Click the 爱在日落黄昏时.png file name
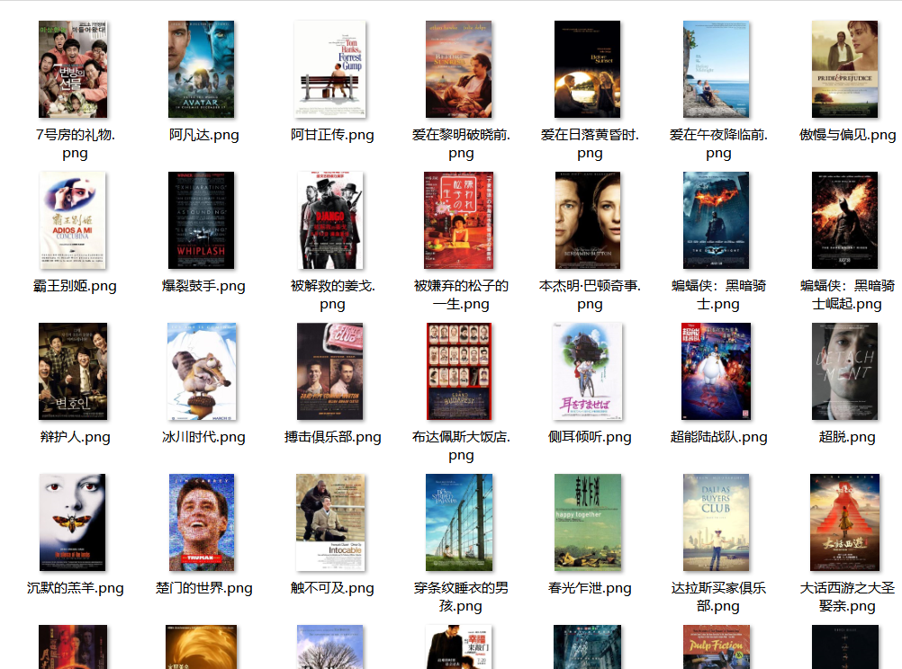The image size is (902, 669). [x=590, y=144]
